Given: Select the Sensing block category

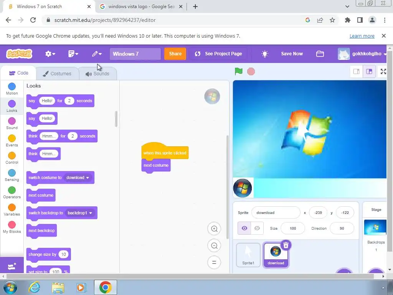Looking at the screenshot, I should click(12, 175).
